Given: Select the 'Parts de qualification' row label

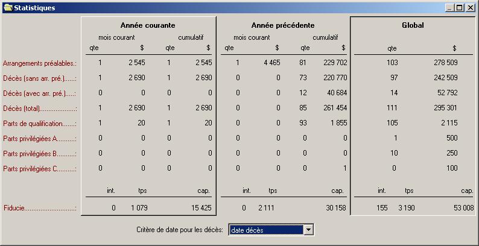Looking at the screenshot, I should 40,123.
